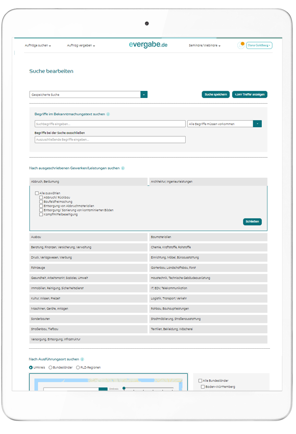Click the Treffer anzeigen button
Image resolution: width=296 pixels, height=434 pixels.
250,94
